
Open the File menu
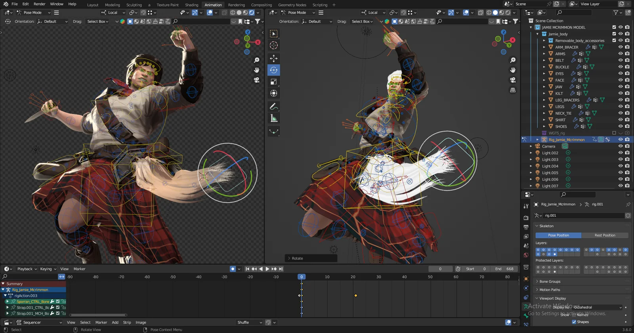[15, 4]
